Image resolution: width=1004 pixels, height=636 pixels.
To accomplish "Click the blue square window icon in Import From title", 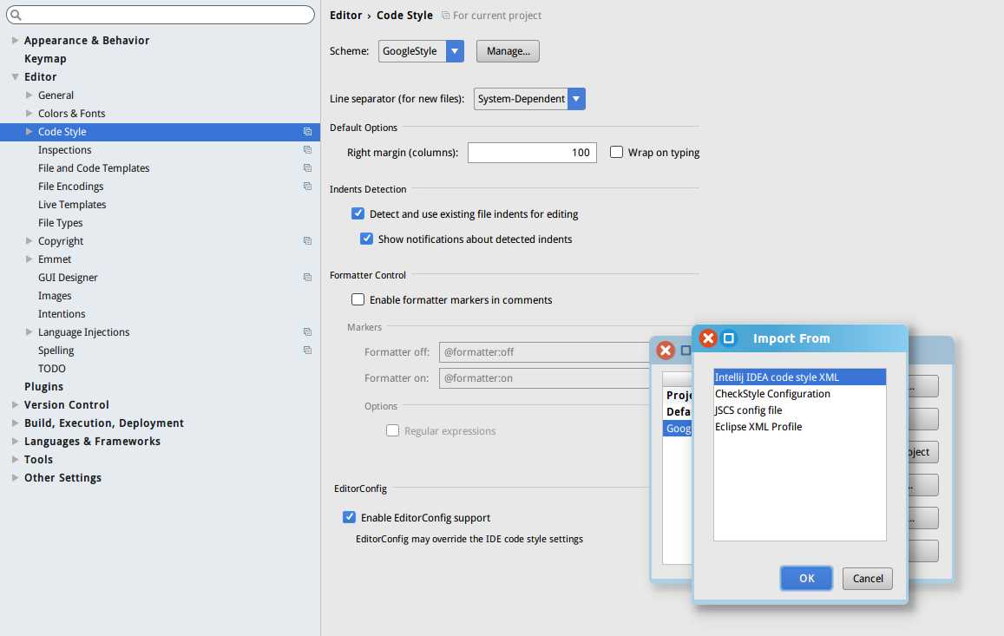I will (x=729, y=338).
